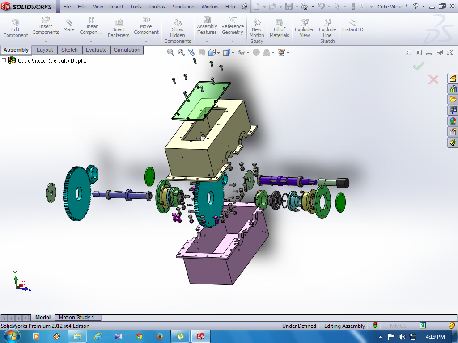The height and width of the screenshot is (343, 458).
Task: Click Previous View icon
Action: tap(191, 53)
